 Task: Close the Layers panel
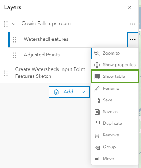(130, 7)
